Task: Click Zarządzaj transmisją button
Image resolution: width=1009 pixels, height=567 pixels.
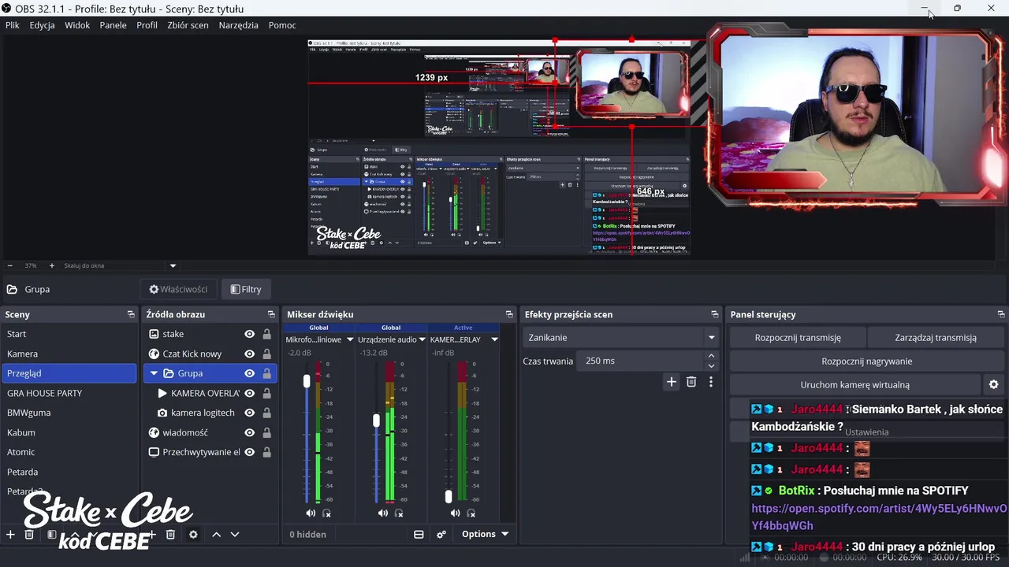Action: point(936,337)
